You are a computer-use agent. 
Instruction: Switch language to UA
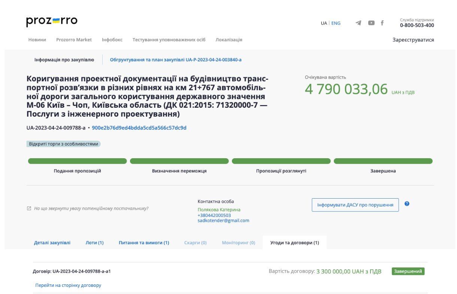click(x=324, y=23)
